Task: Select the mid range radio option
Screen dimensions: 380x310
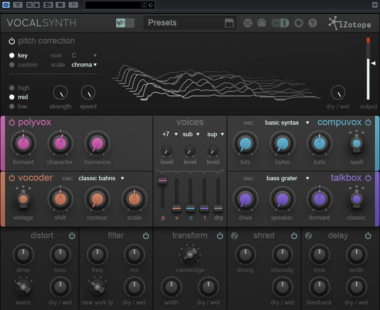Action: [11, 97]
